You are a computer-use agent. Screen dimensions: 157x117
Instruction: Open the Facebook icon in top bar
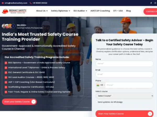151,3
